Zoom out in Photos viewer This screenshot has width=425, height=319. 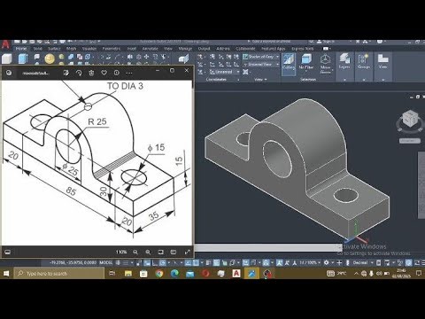[135, 252]
